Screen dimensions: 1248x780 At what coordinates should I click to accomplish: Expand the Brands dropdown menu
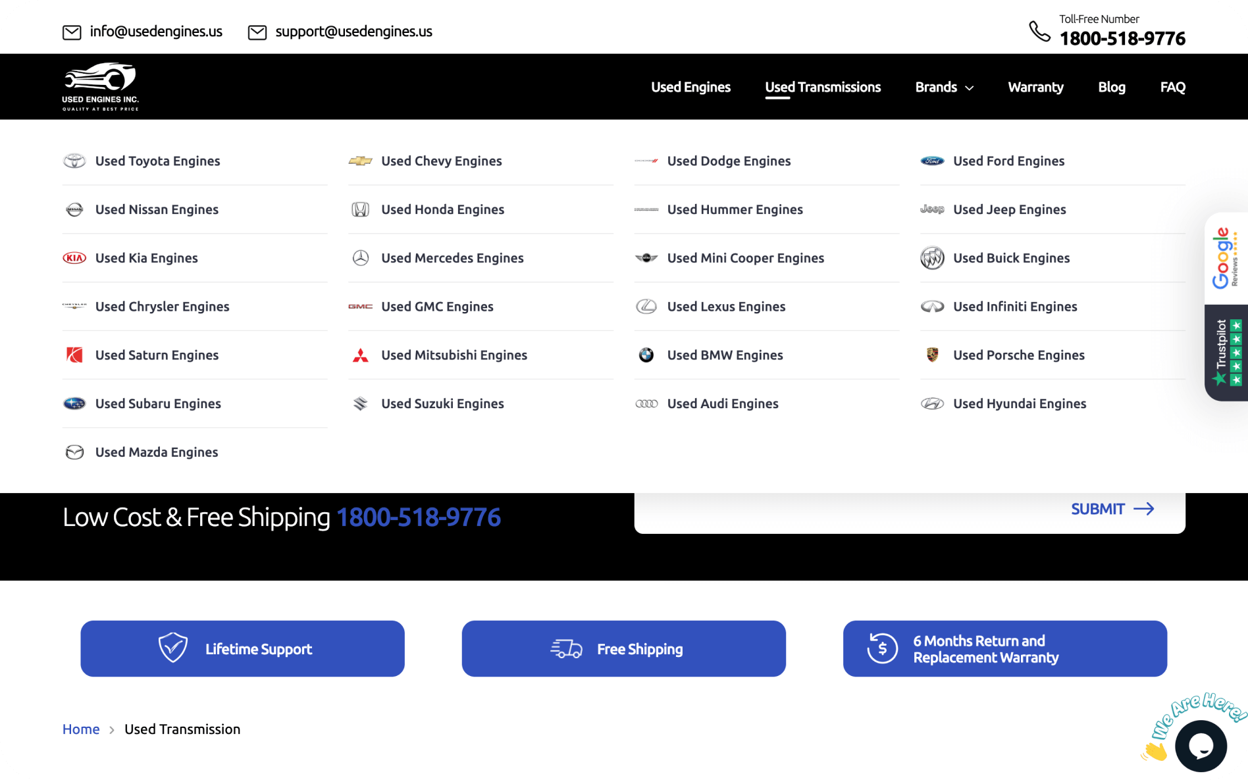click(x=944, y=87)
